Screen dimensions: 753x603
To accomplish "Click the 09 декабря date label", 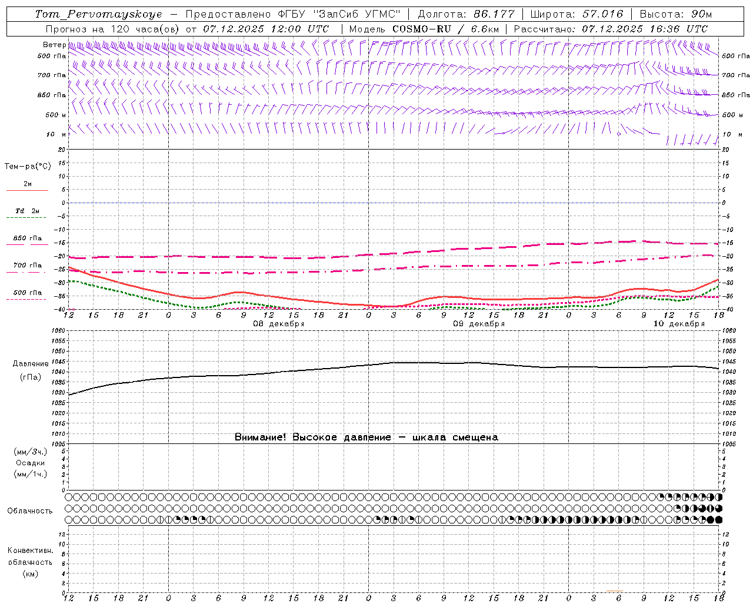I will click(479, 324).
